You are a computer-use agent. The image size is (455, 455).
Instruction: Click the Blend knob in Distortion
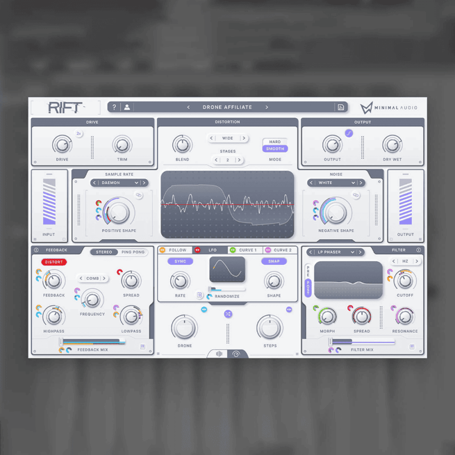(182, 144)
